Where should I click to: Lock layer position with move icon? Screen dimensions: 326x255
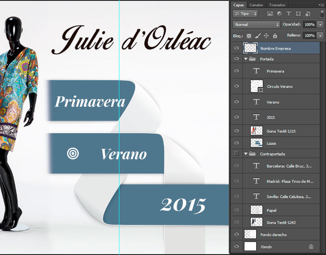click(266, 36)
